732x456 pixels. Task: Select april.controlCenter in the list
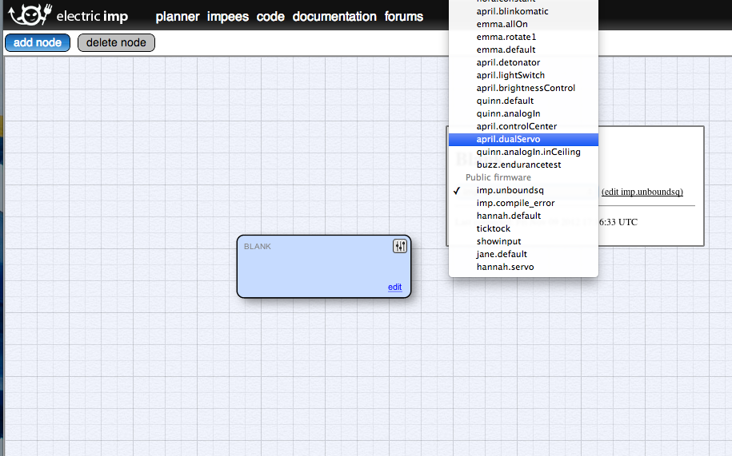tap(523, 126)
